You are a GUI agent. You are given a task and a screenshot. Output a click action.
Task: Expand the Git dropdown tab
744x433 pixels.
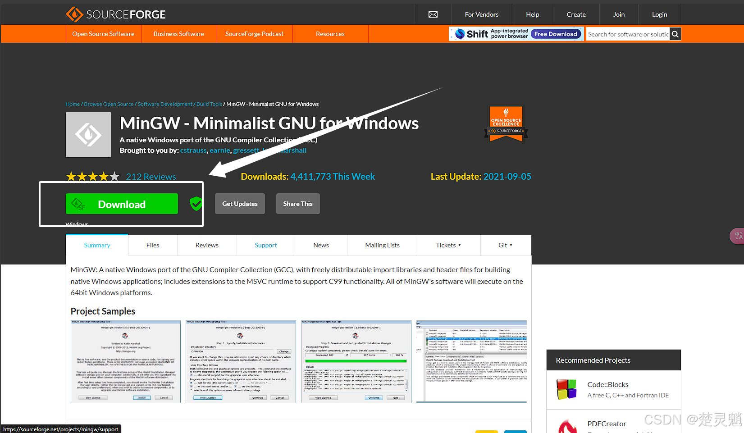(x=505, y=245)
